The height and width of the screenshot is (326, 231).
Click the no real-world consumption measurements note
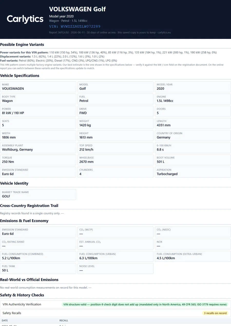pyautogui.click(x=46, y=288)
